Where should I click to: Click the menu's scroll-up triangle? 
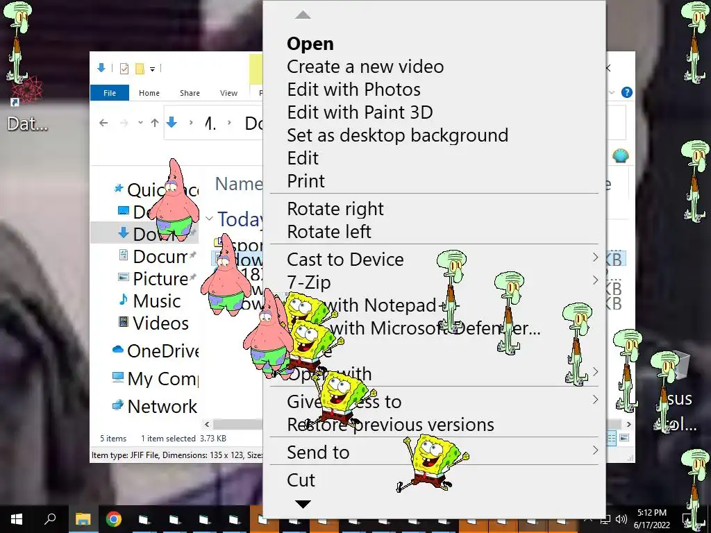click(x=303, y=15)
